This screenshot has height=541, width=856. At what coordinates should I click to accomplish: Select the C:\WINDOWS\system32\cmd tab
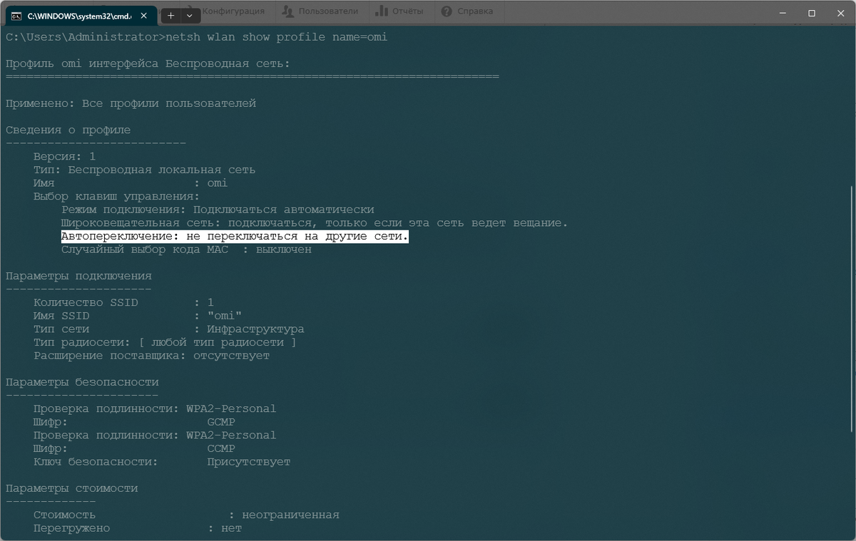click(78, 15)
